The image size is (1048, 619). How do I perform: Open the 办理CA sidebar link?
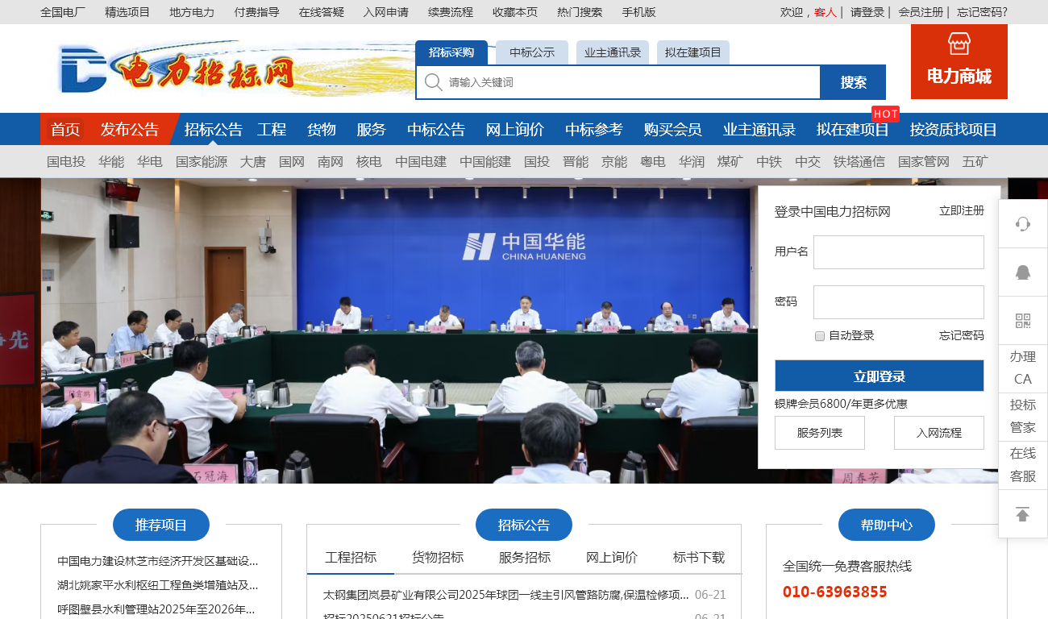[1023, 368]
